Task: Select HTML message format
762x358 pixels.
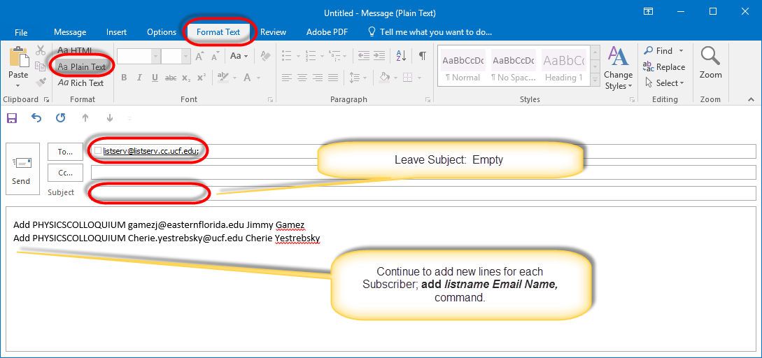Action: (x=75, y=50)
